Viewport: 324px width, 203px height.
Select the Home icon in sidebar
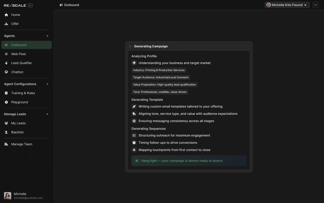6,15
